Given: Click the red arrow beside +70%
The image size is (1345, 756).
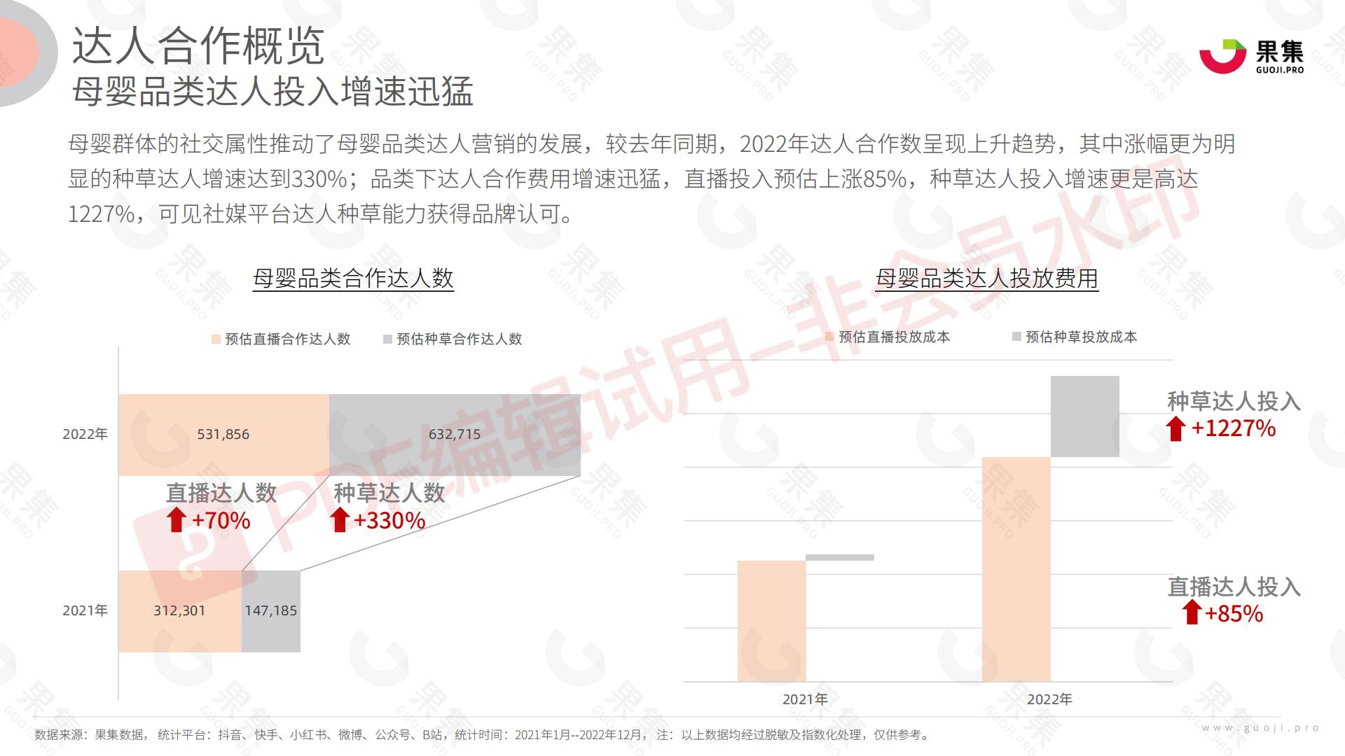Looking at the screenshot, I should pyautogui.click(x=177, y=520).
